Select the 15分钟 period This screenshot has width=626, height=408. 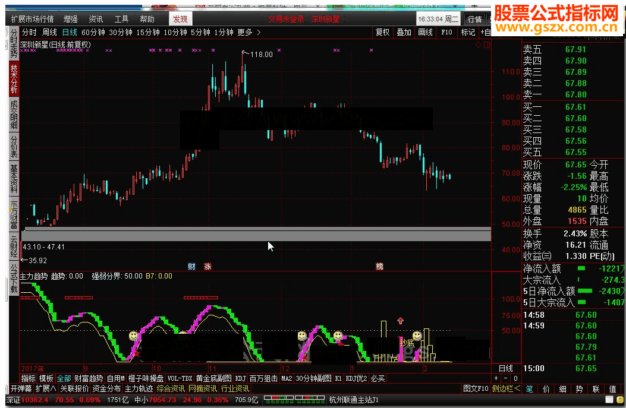pyautogui.click(x=148, y=32)
